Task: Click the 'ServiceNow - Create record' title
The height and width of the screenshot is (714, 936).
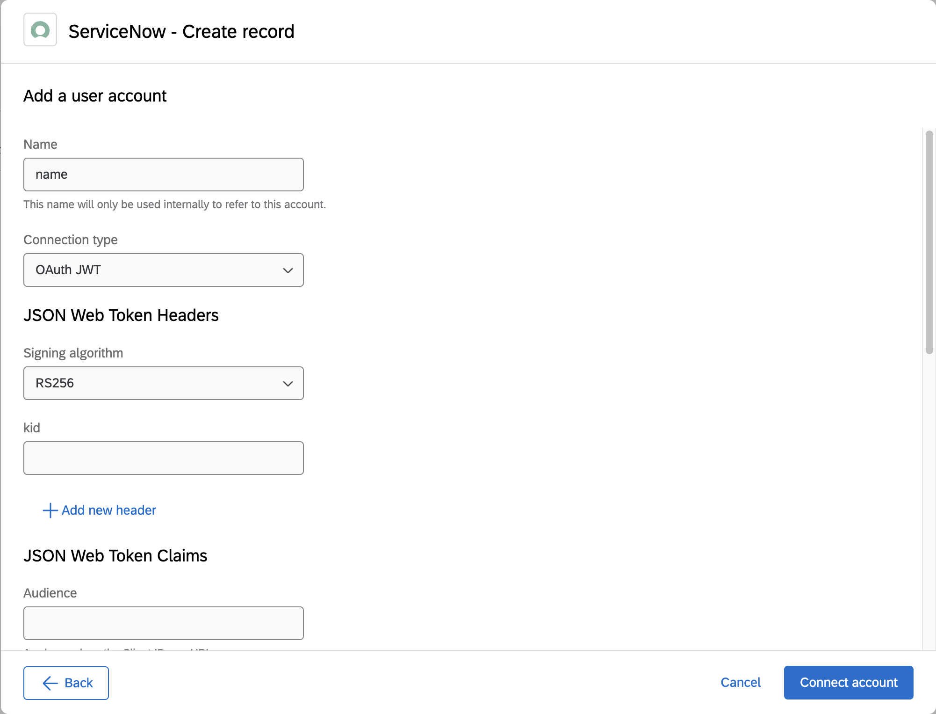Action: click(x=181, y=32)
